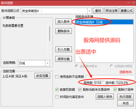Open the 选股周期 period dropdown arrow
136x109 pixels.
[x=47, y=63]
